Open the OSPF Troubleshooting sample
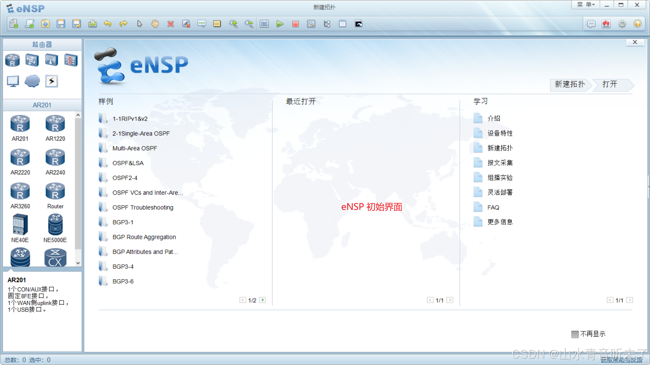 tap(143, 208)
